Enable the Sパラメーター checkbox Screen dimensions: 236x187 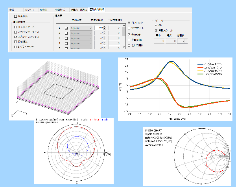(15, 47)
